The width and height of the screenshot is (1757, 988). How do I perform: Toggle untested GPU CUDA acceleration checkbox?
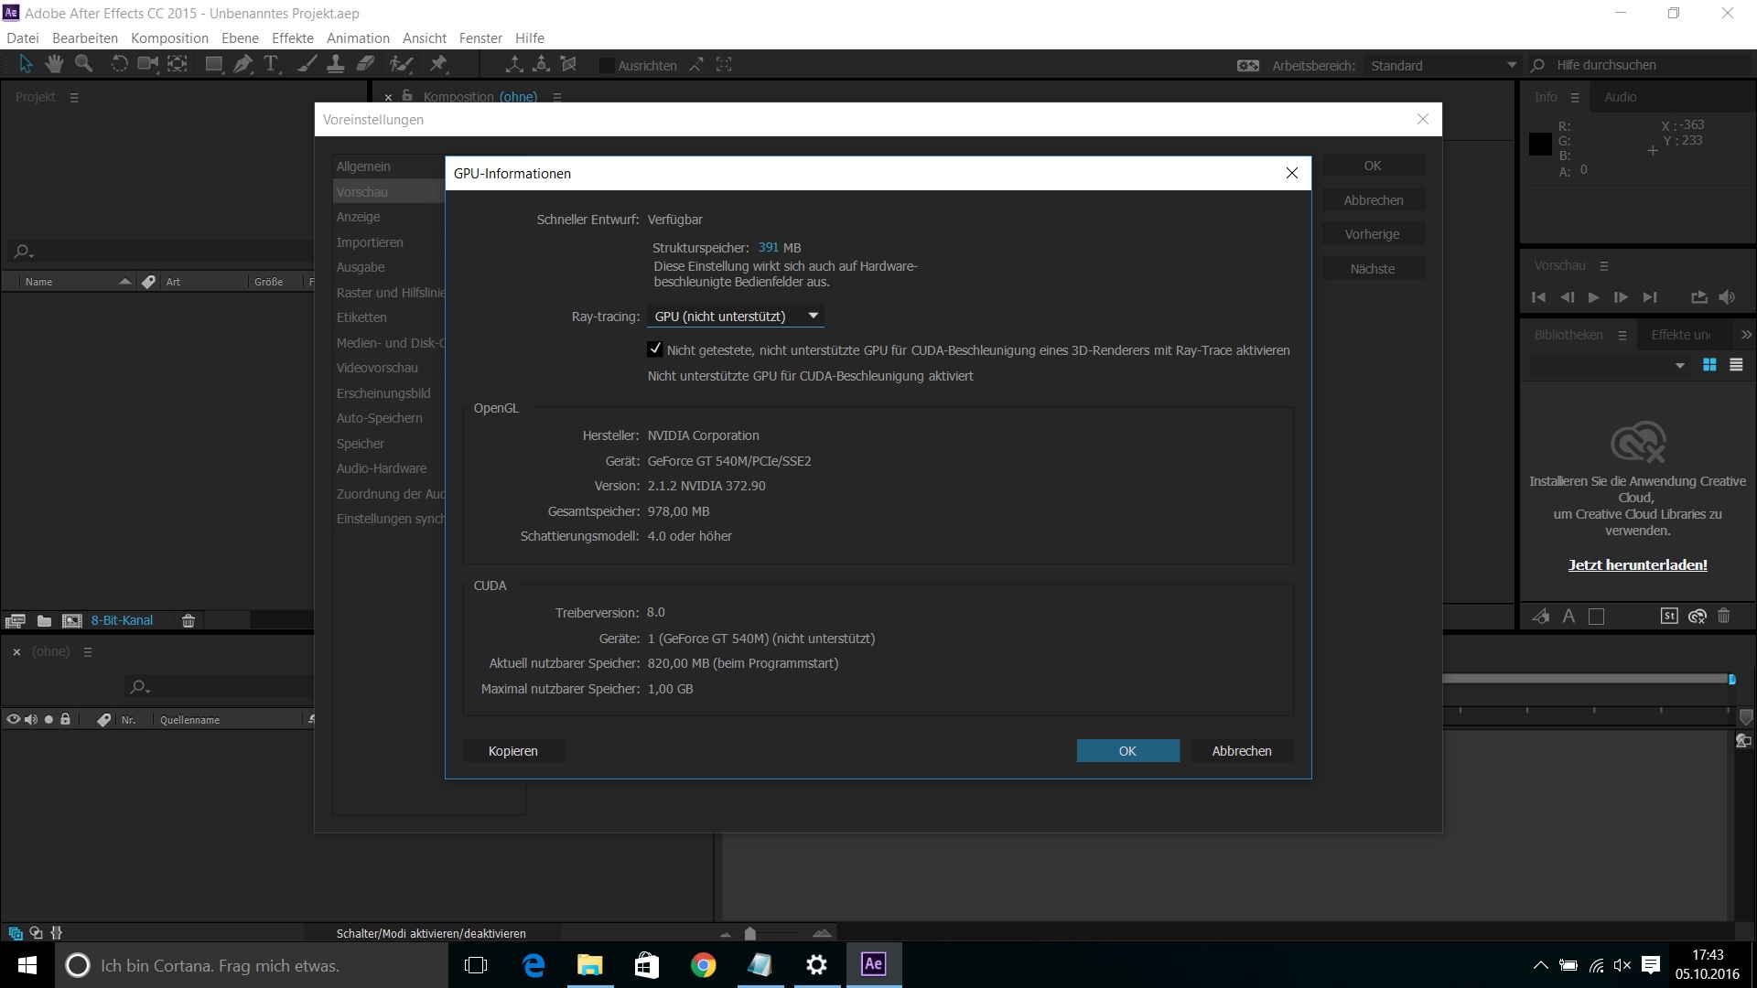655,349
